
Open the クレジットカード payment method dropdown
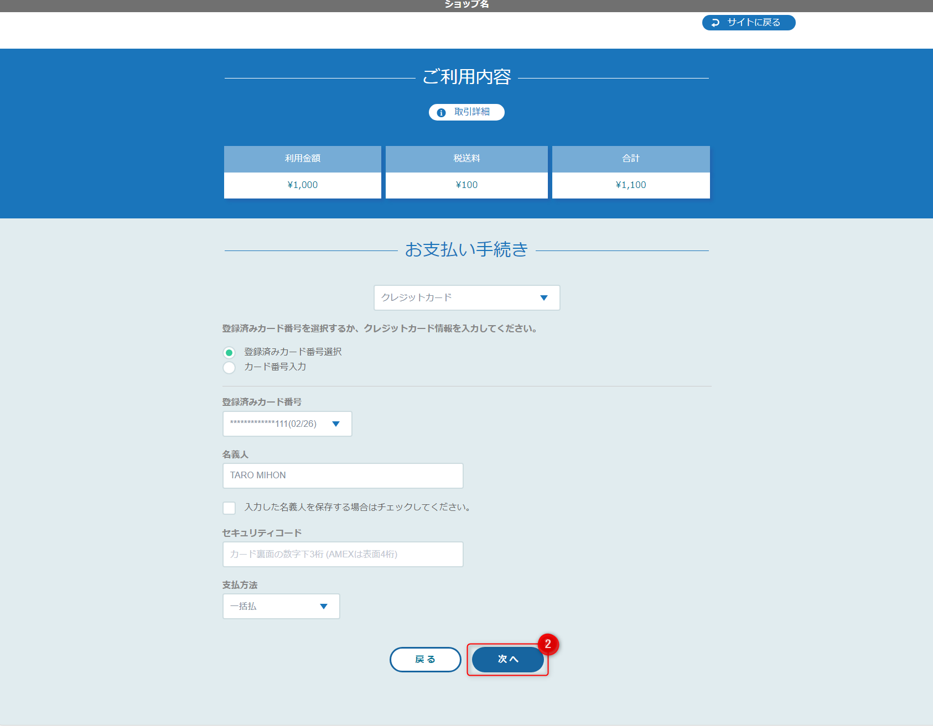(467, 297)
